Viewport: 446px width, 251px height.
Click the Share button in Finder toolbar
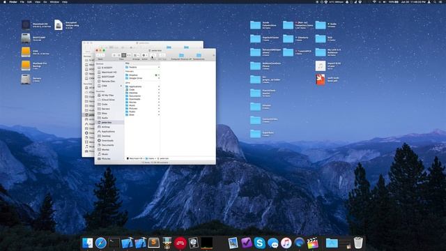(153, 55)
